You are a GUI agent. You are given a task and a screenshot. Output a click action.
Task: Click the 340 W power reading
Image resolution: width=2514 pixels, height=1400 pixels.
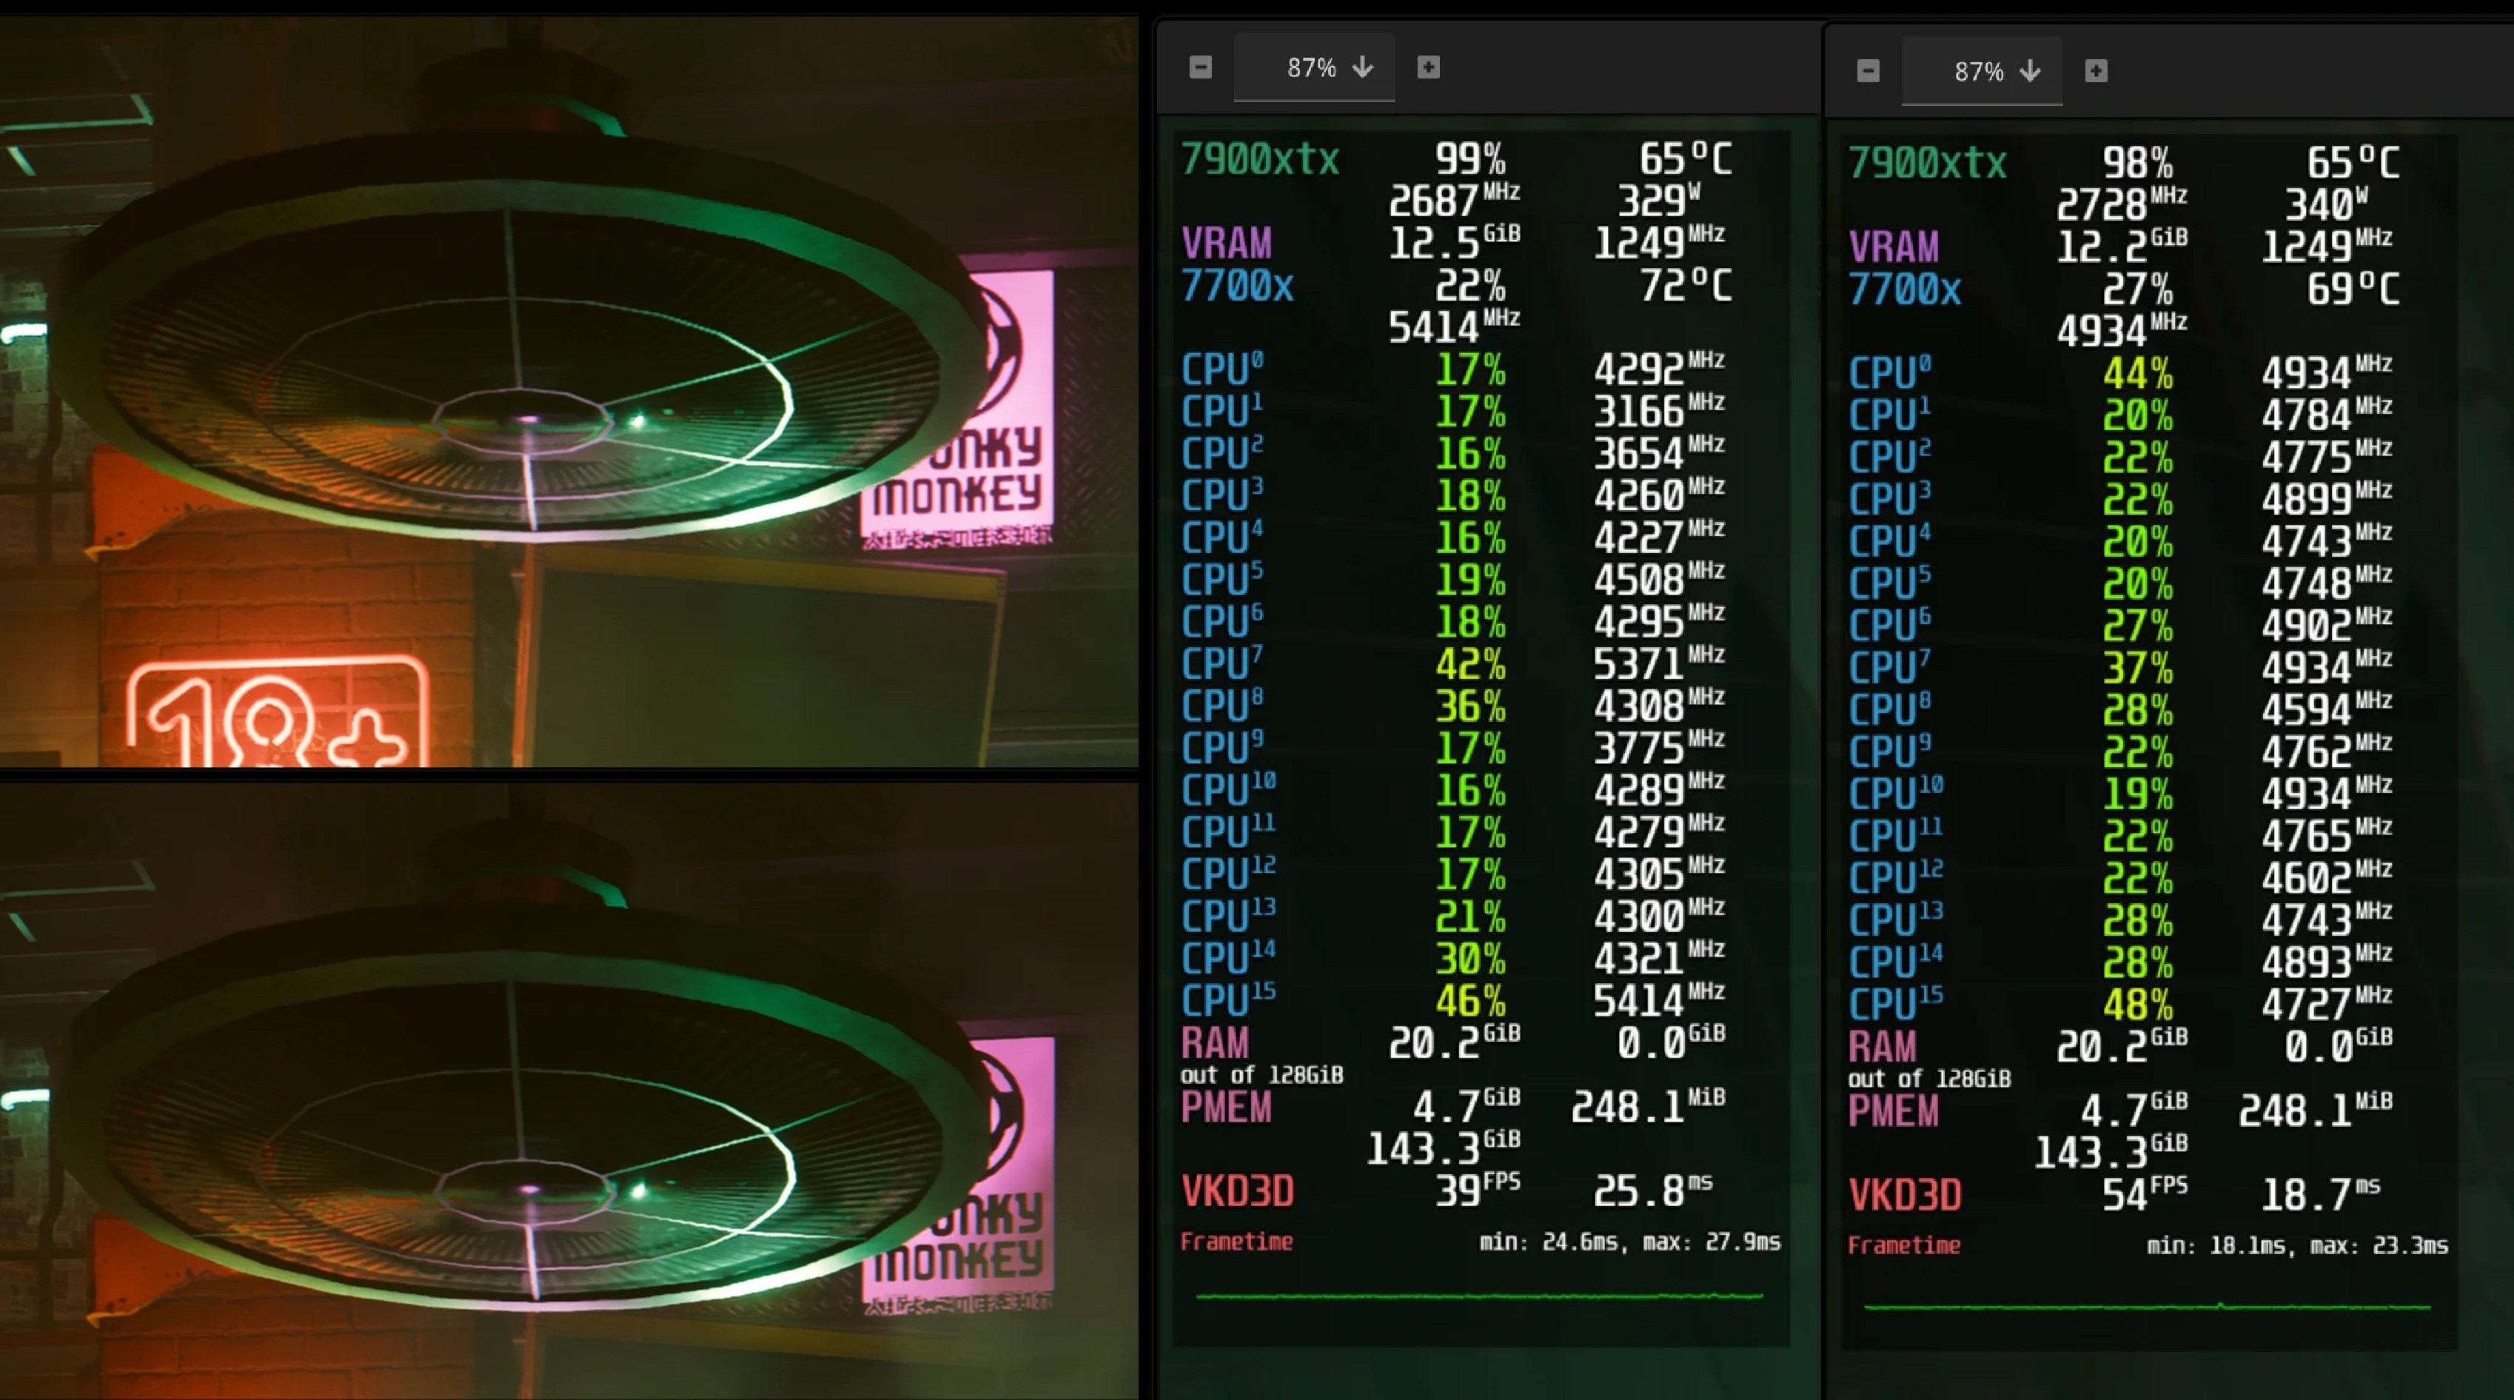coord(2327,203)
